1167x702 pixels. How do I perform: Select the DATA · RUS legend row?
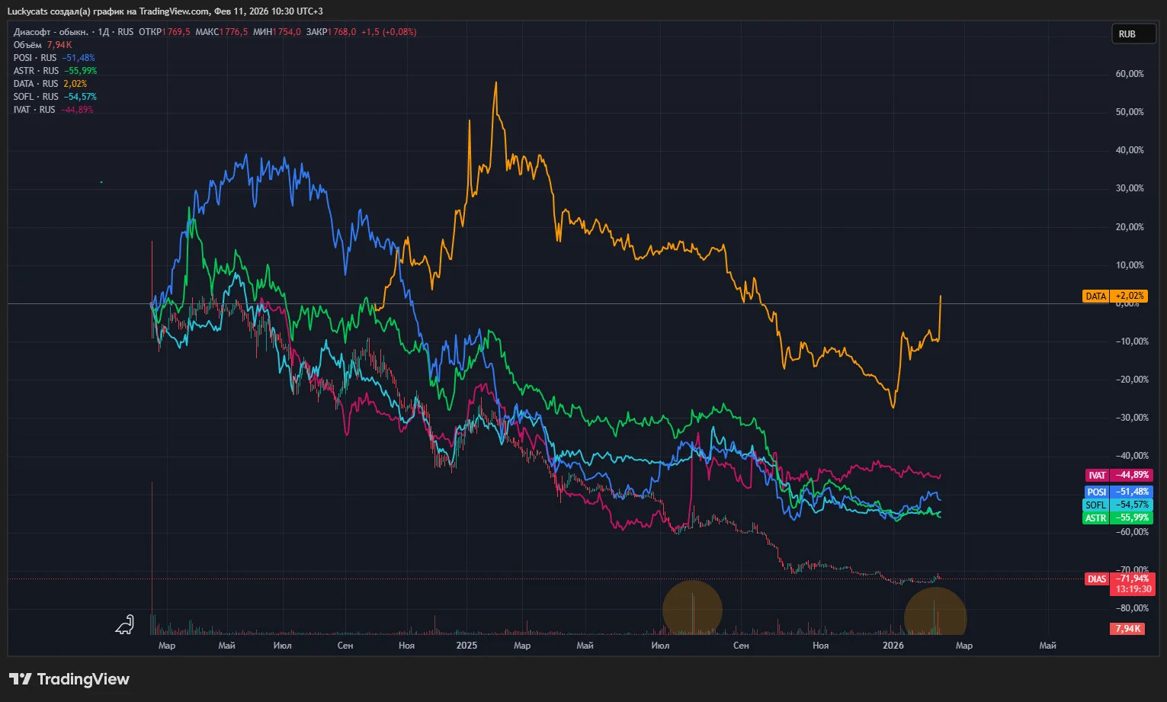[50, 84]
